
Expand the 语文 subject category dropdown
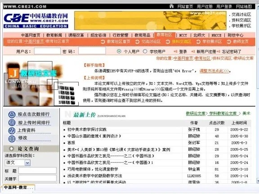coord(27,163)
